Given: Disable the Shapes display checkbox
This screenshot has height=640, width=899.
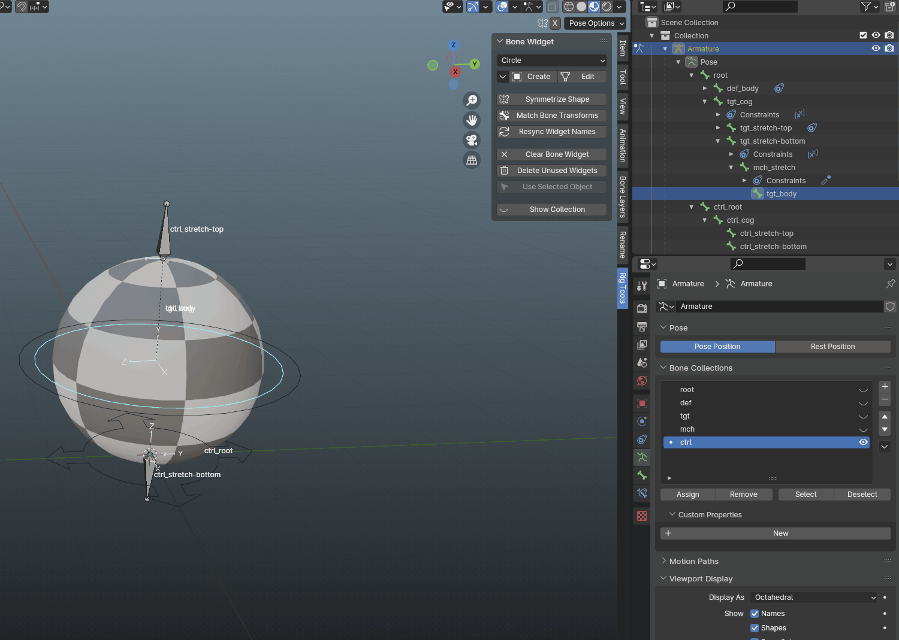Looking at the screenshot, I should (x=755, y=627).
